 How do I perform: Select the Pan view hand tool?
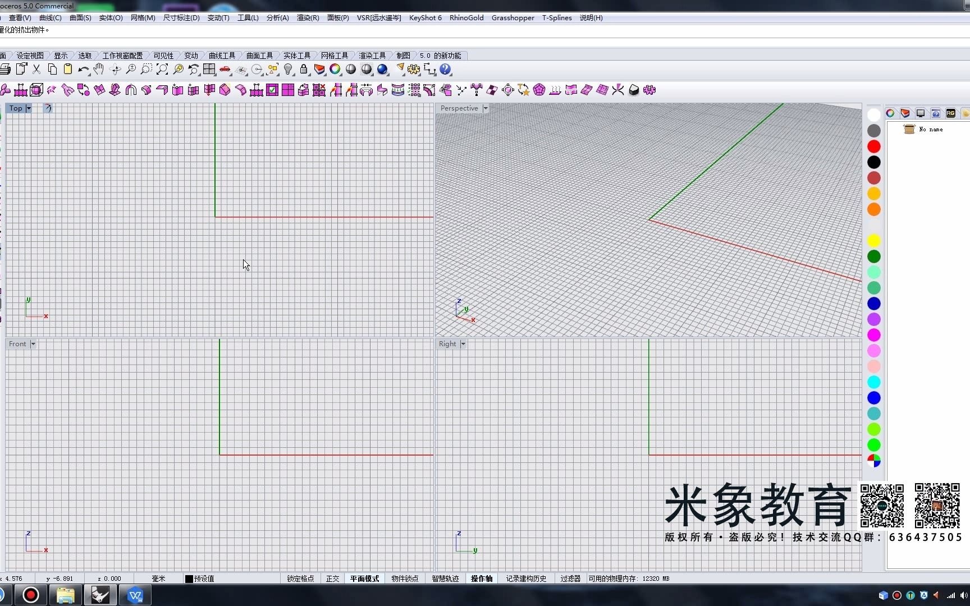pyautogui.click(x=99, y=70)
